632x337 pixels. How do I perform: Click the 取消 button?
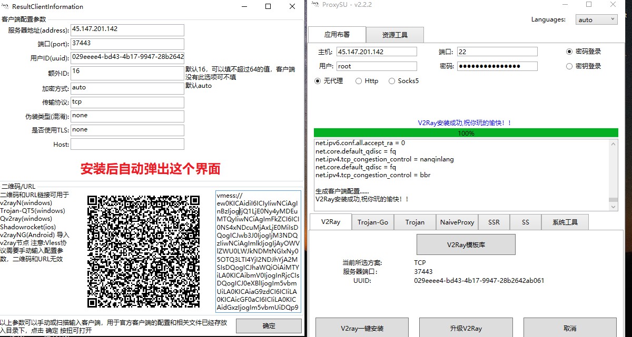[x=570, y=328]
